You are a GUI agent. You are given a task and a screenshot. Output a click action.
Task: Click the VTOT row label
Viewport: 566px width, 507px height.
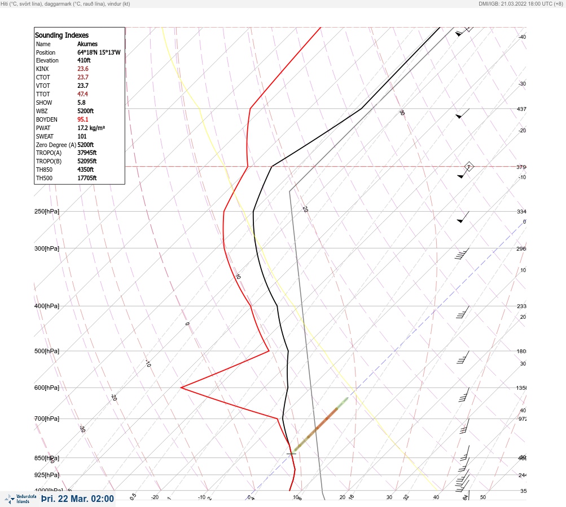coord(43,86)
